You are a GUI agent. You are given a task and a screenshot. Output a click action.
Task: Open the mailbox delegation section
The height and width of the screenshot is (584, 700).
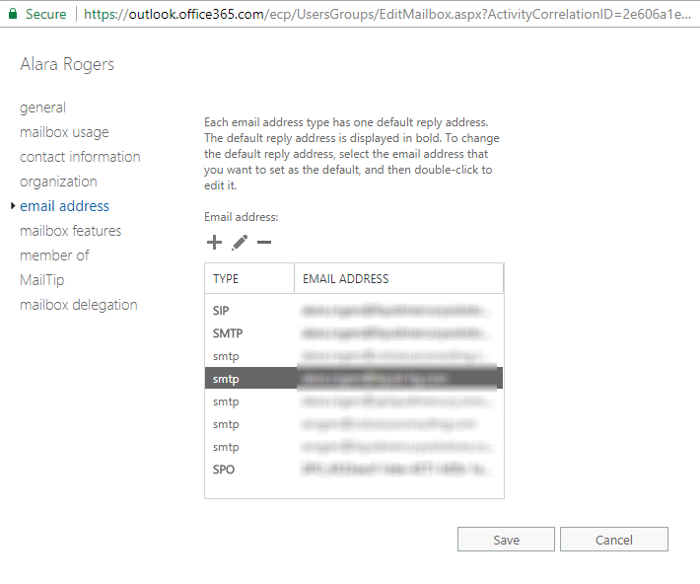(x=79, y=304)
